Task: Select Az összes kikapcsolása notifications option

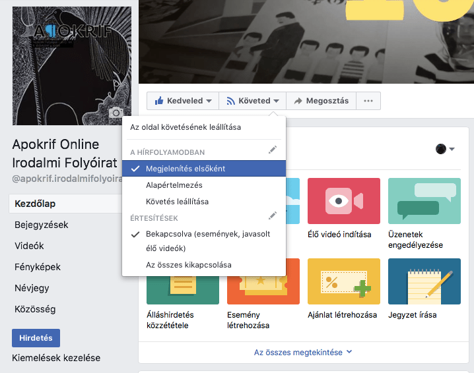Action: tap(204, 265)
